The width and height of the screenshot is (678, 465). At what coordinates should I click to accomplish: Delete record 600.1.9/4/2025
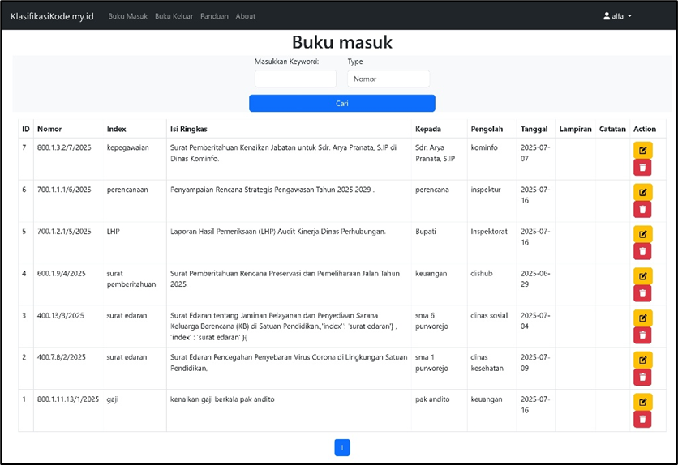click(642, 293)
